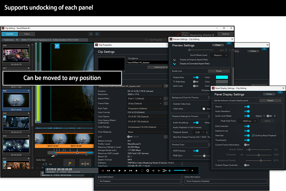The image size is (286, 191).
Task: Open Frame Rate 24 fps dropdown
Action: coord(145,103)
